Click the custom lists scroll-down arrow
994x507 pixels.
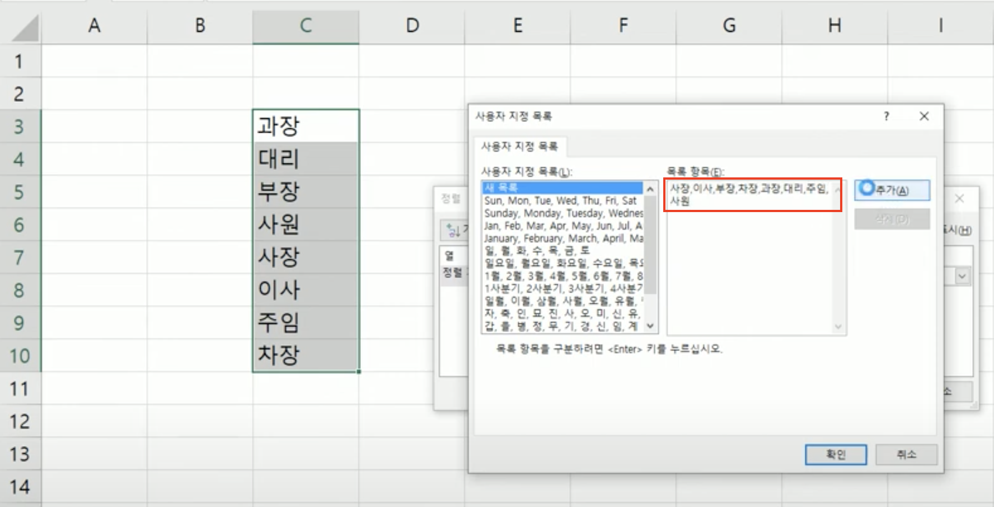[650, 326]
